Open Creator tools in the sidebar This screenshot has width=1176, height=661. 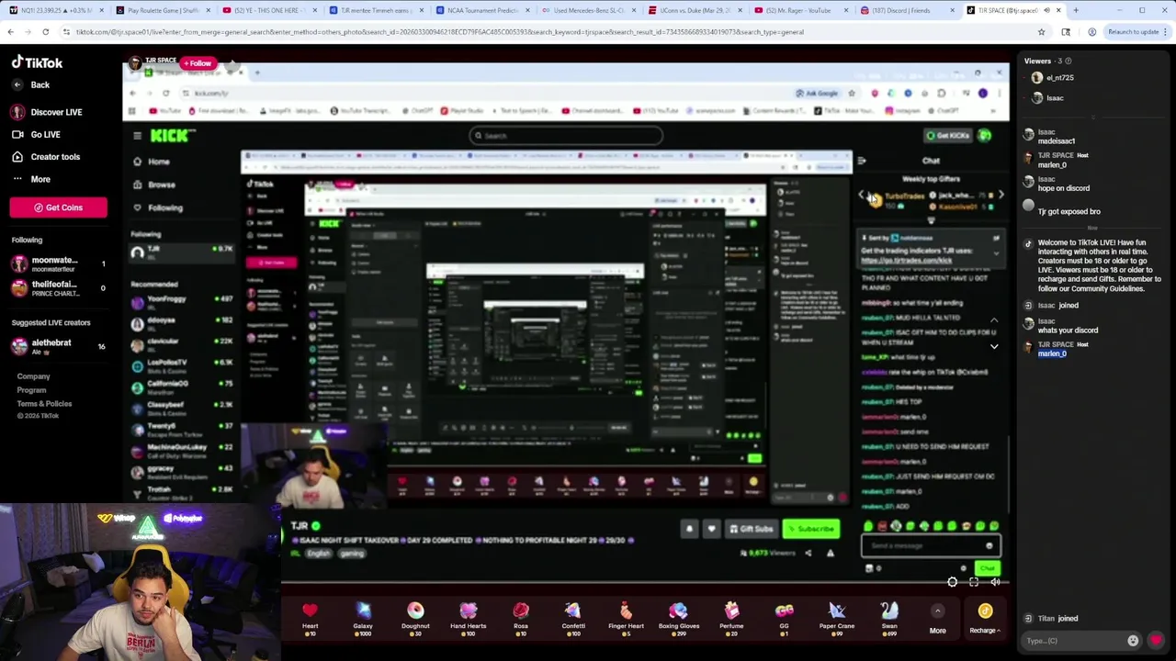(46, 157)
